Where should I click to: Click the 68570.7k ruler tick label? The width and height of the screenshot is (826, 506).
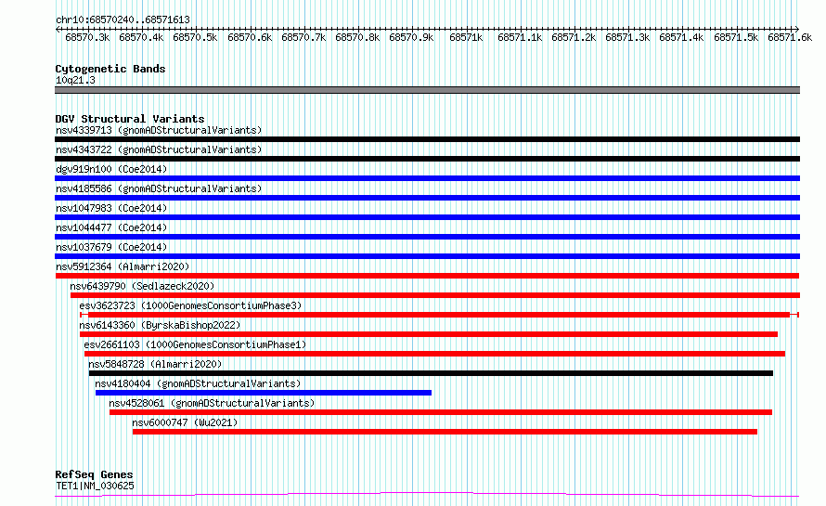pyautogui.click(x=303, y=38)
